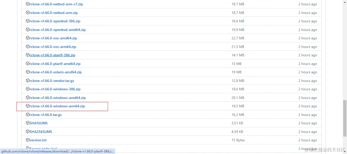
Task: Select the 22.7 MB size of osx-amd64.zip
Action: click(238, 38)
